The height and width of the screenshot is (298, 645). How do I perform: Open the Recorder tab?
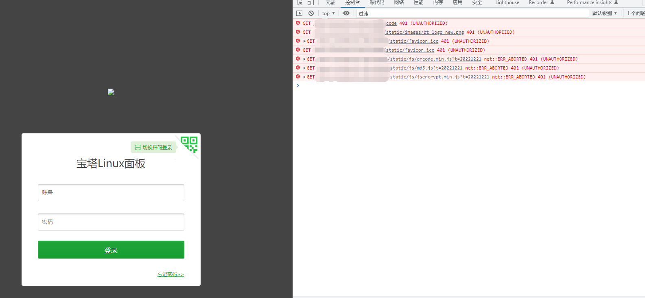[x=541, y=2]
